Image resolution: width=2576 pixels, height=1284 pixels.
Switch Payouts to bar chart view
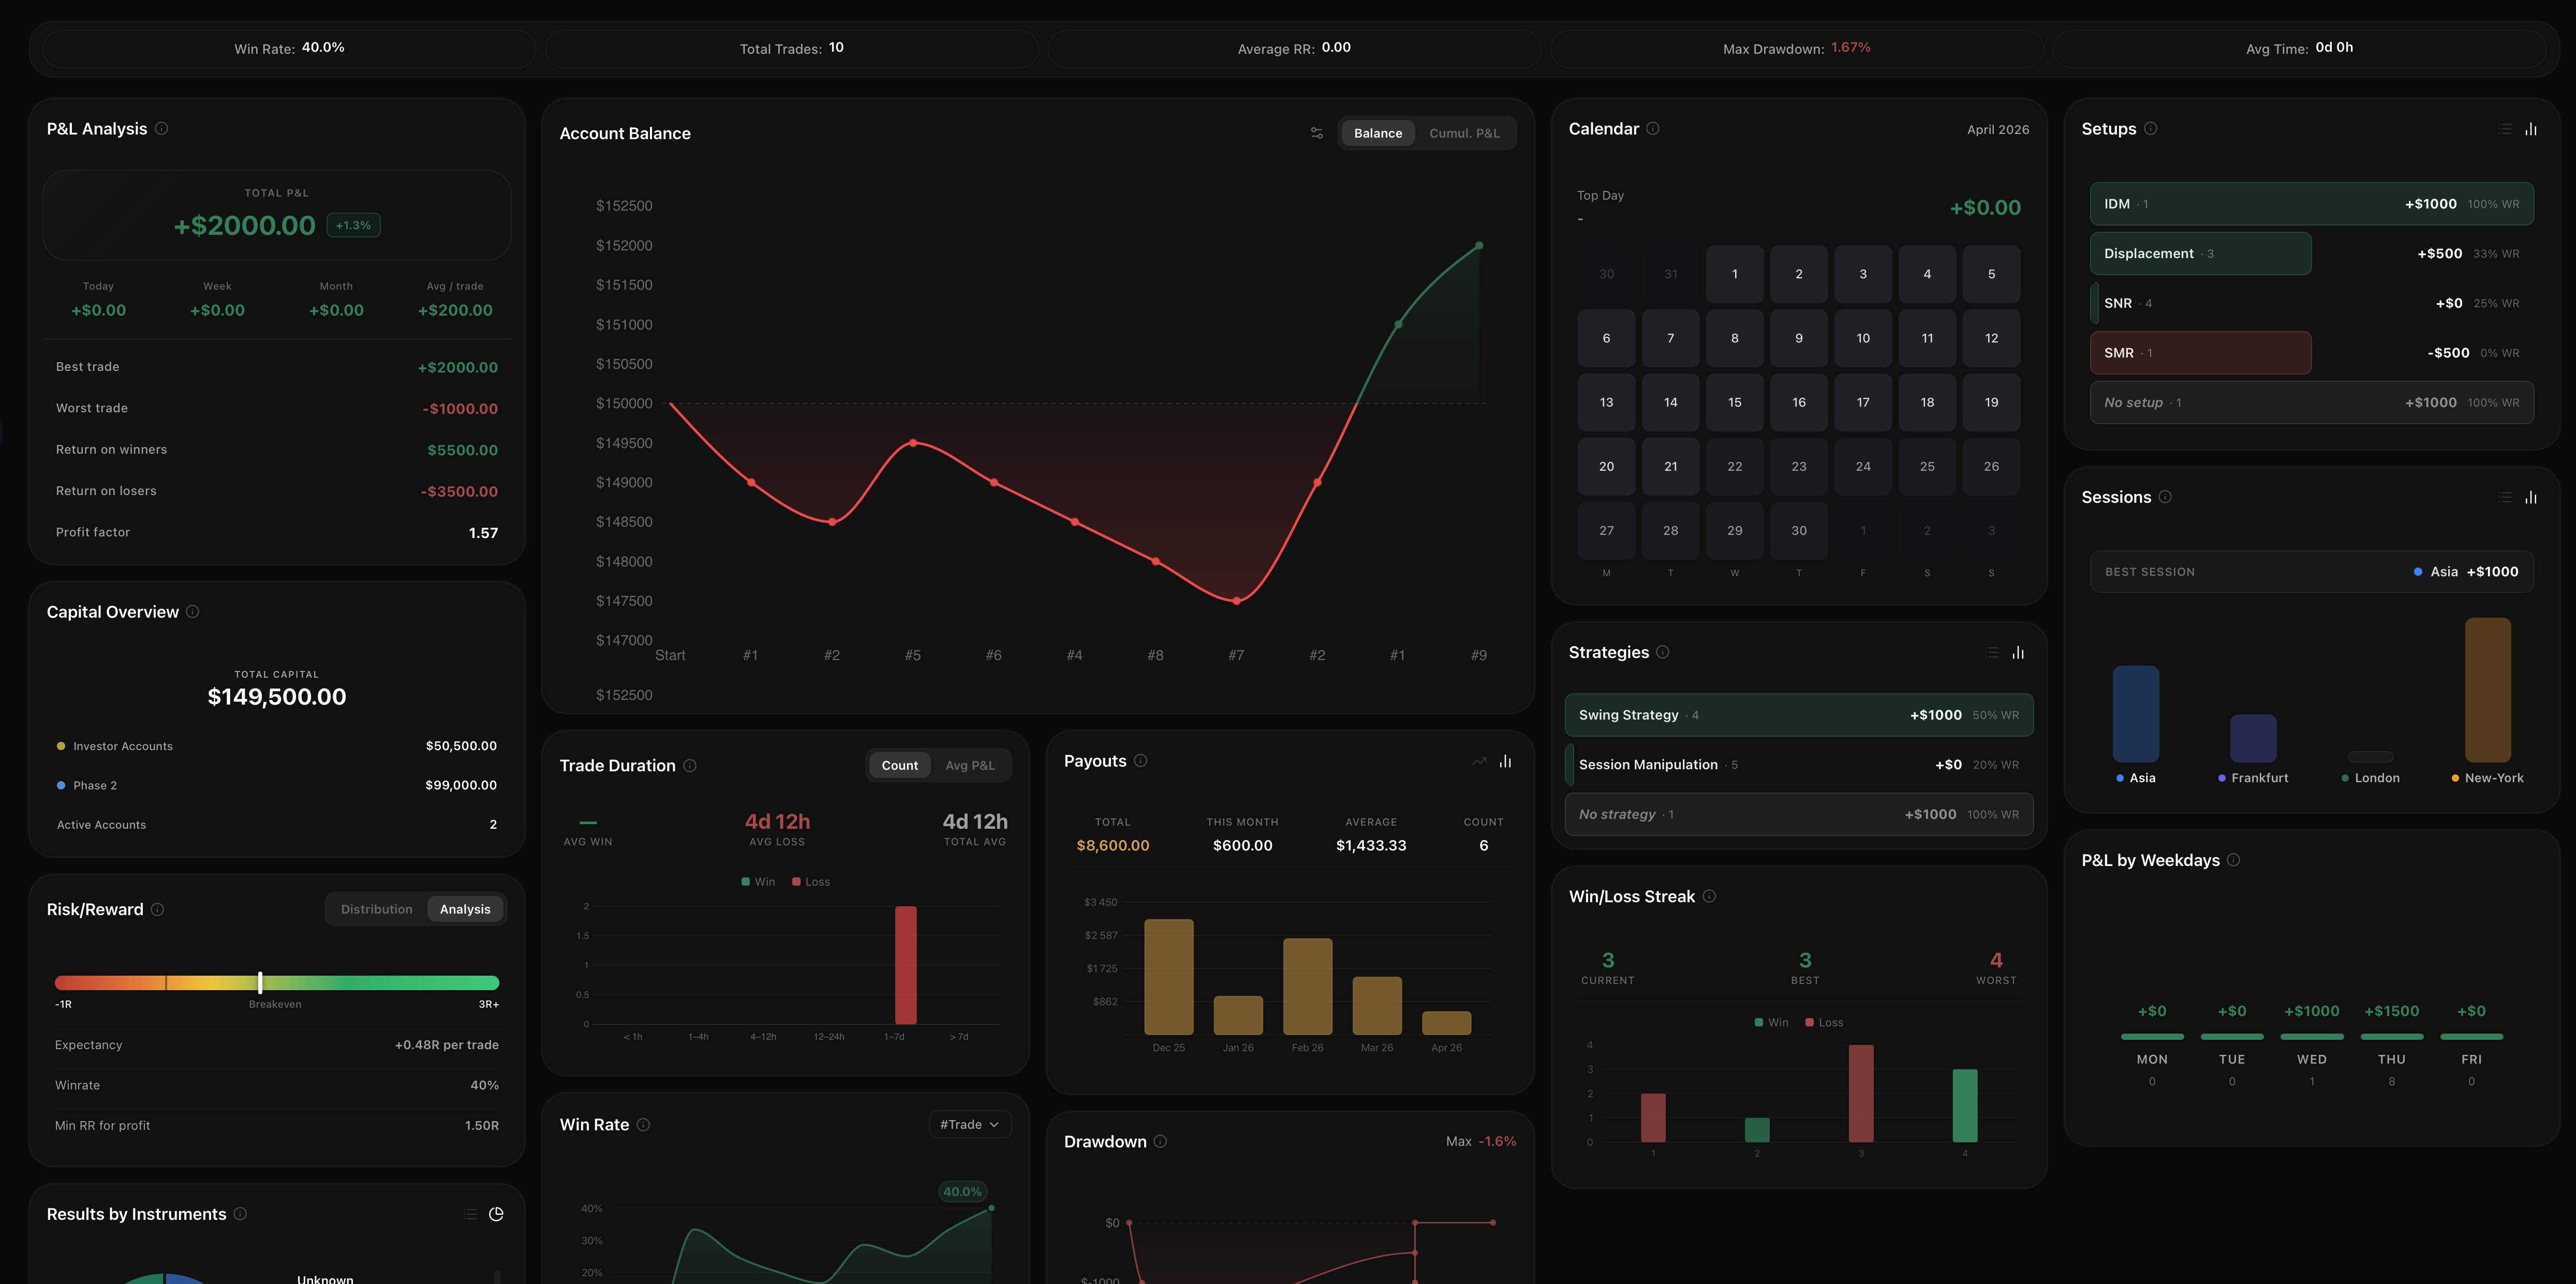[x=1505, y=761]
